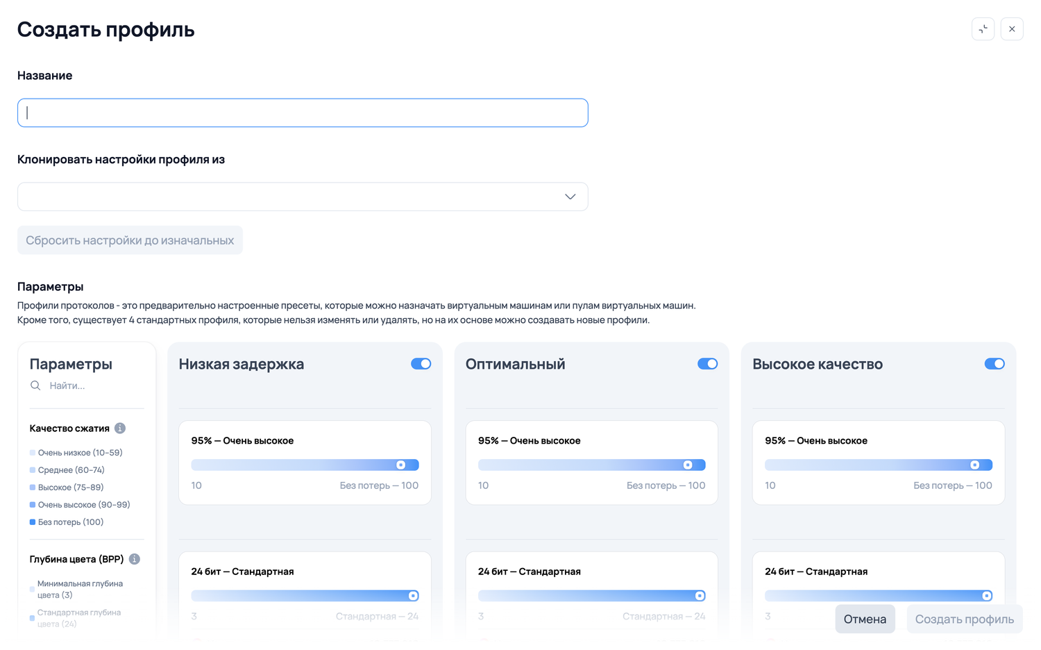Click the Создать профиль button
Screen dimensions: 1041x650
964,619
